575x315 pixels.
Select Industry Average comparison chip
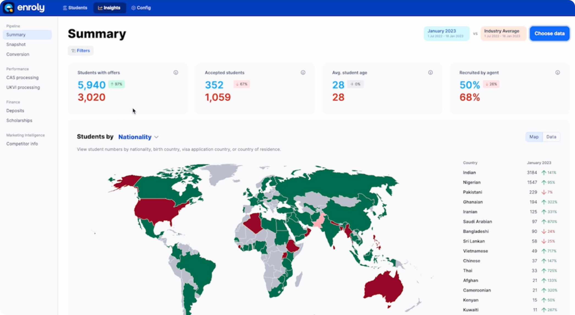coord(503,34)
